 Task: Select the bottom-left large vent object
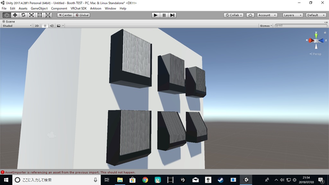(x=129, y=137)
